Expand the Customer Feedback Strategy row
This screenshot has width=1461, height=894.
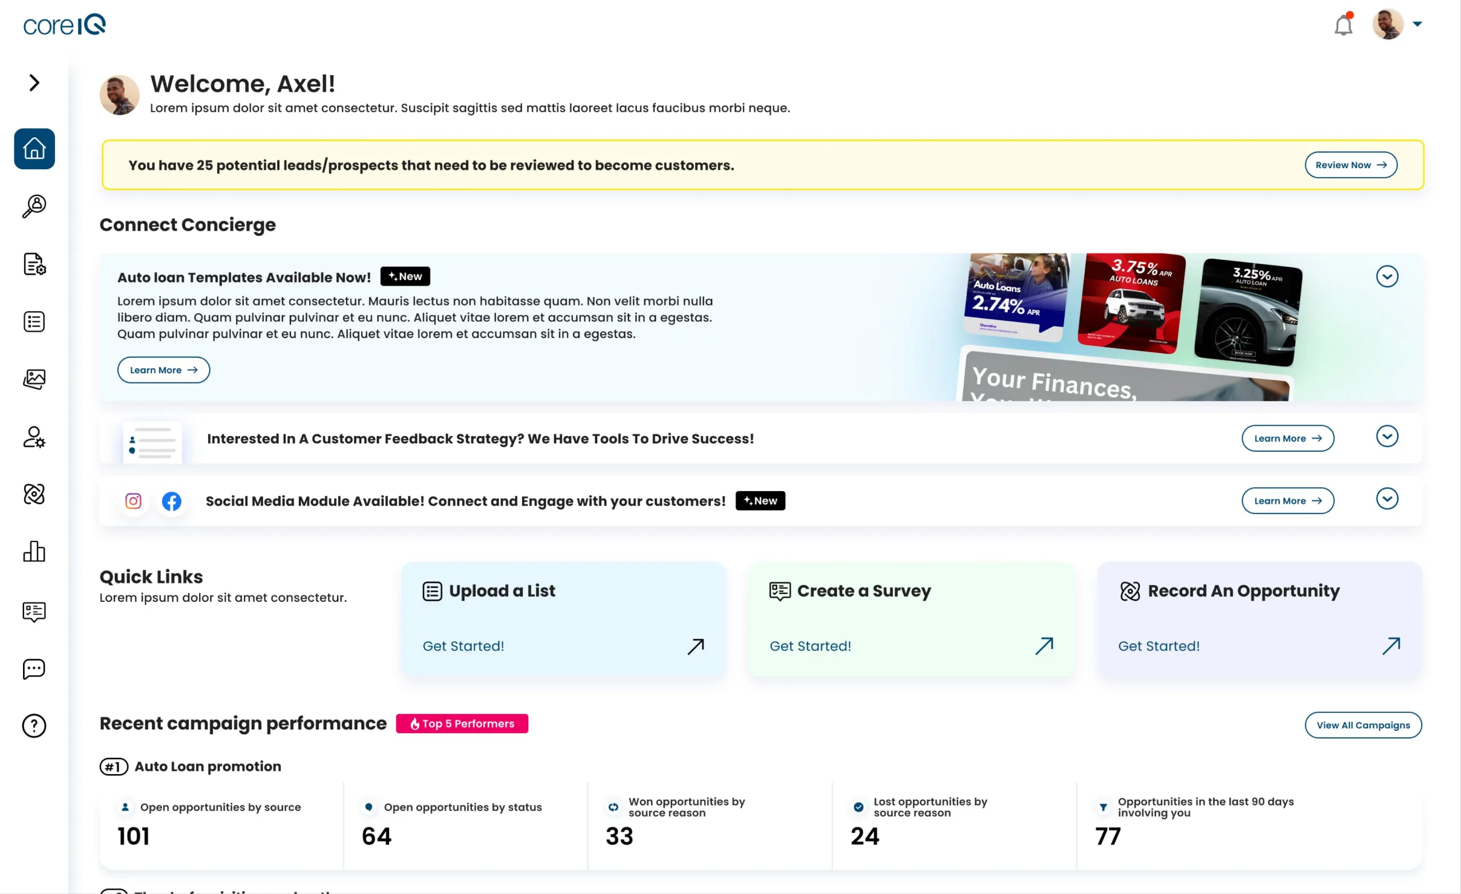click(1387, 436)
